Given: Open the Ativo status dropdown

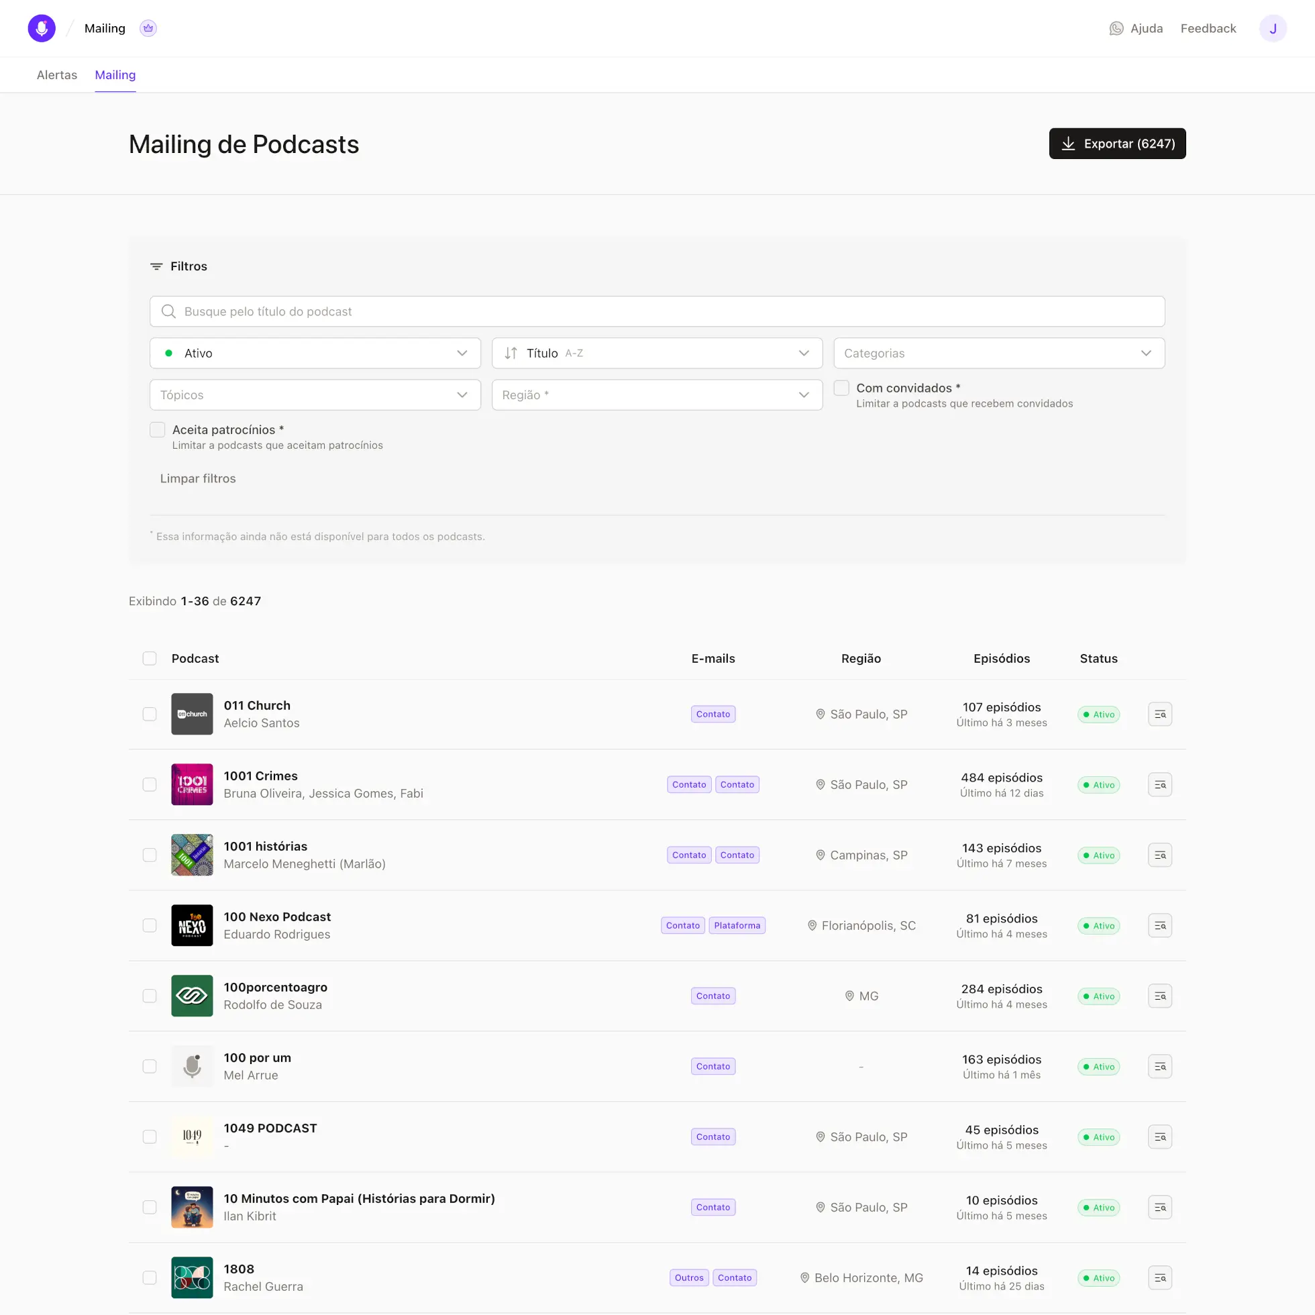Looking at the screenshot, I should [315, 354].
